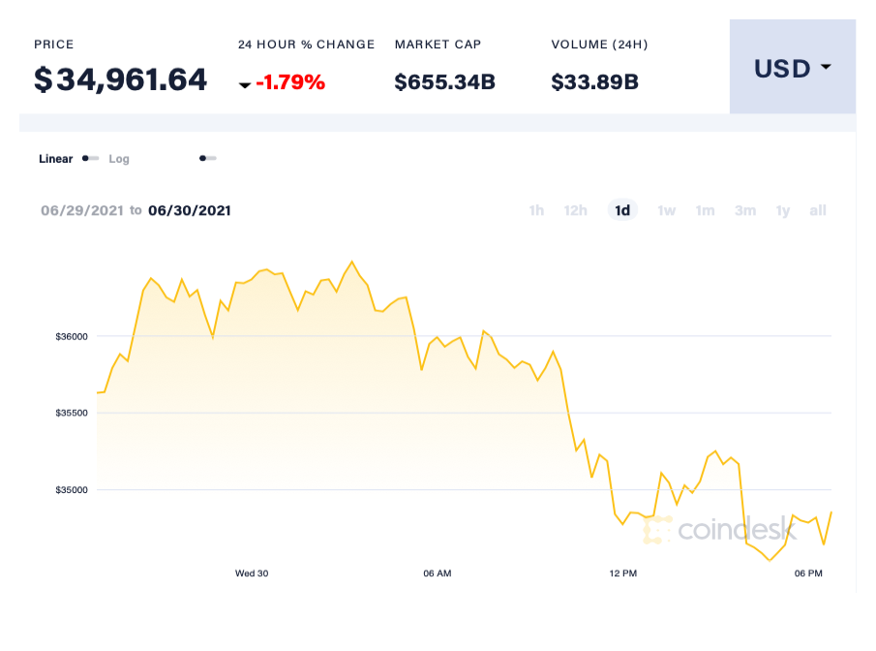This screenshot has height=651, width=876.
Task: Click the Log scale label
Action: (119, 159)
